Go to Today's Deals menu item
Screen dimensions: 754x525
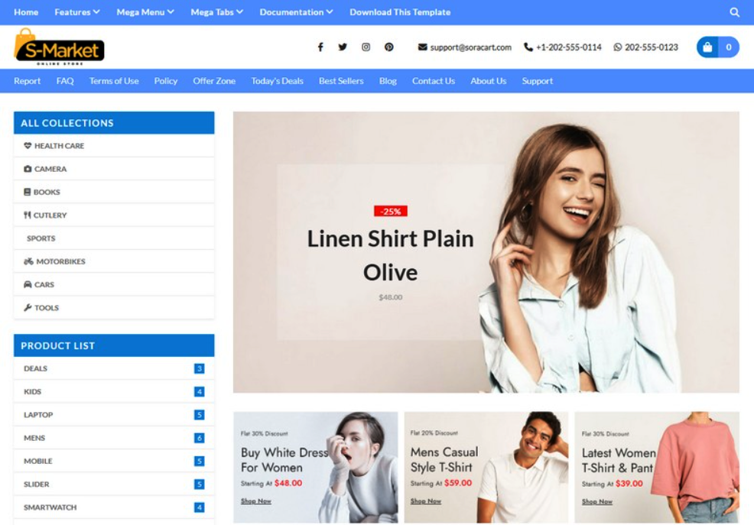point(277,81)
